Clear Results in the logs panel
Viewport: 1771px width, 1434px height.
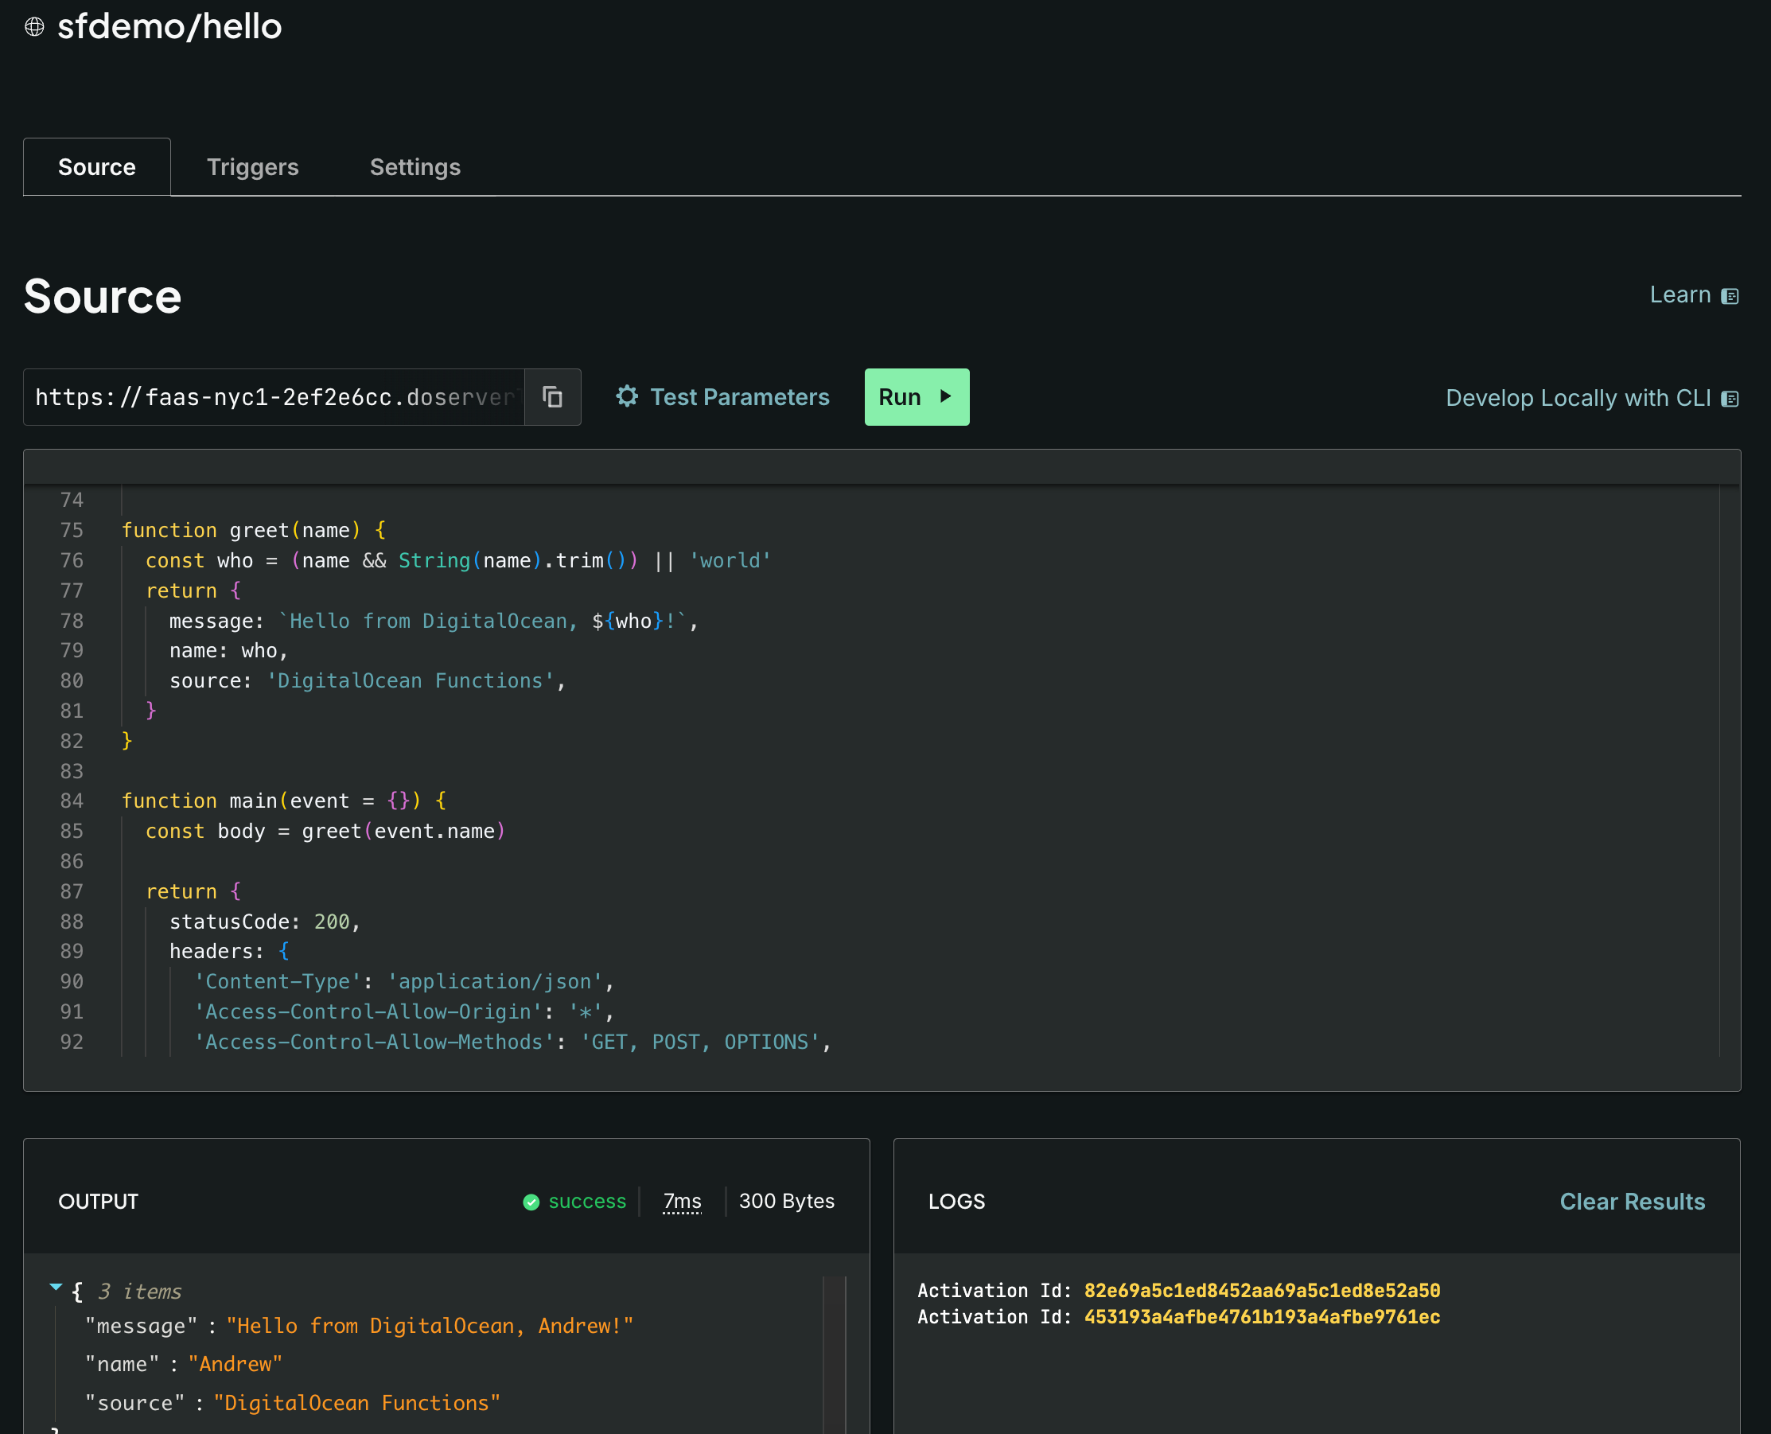point(1633,1201)
